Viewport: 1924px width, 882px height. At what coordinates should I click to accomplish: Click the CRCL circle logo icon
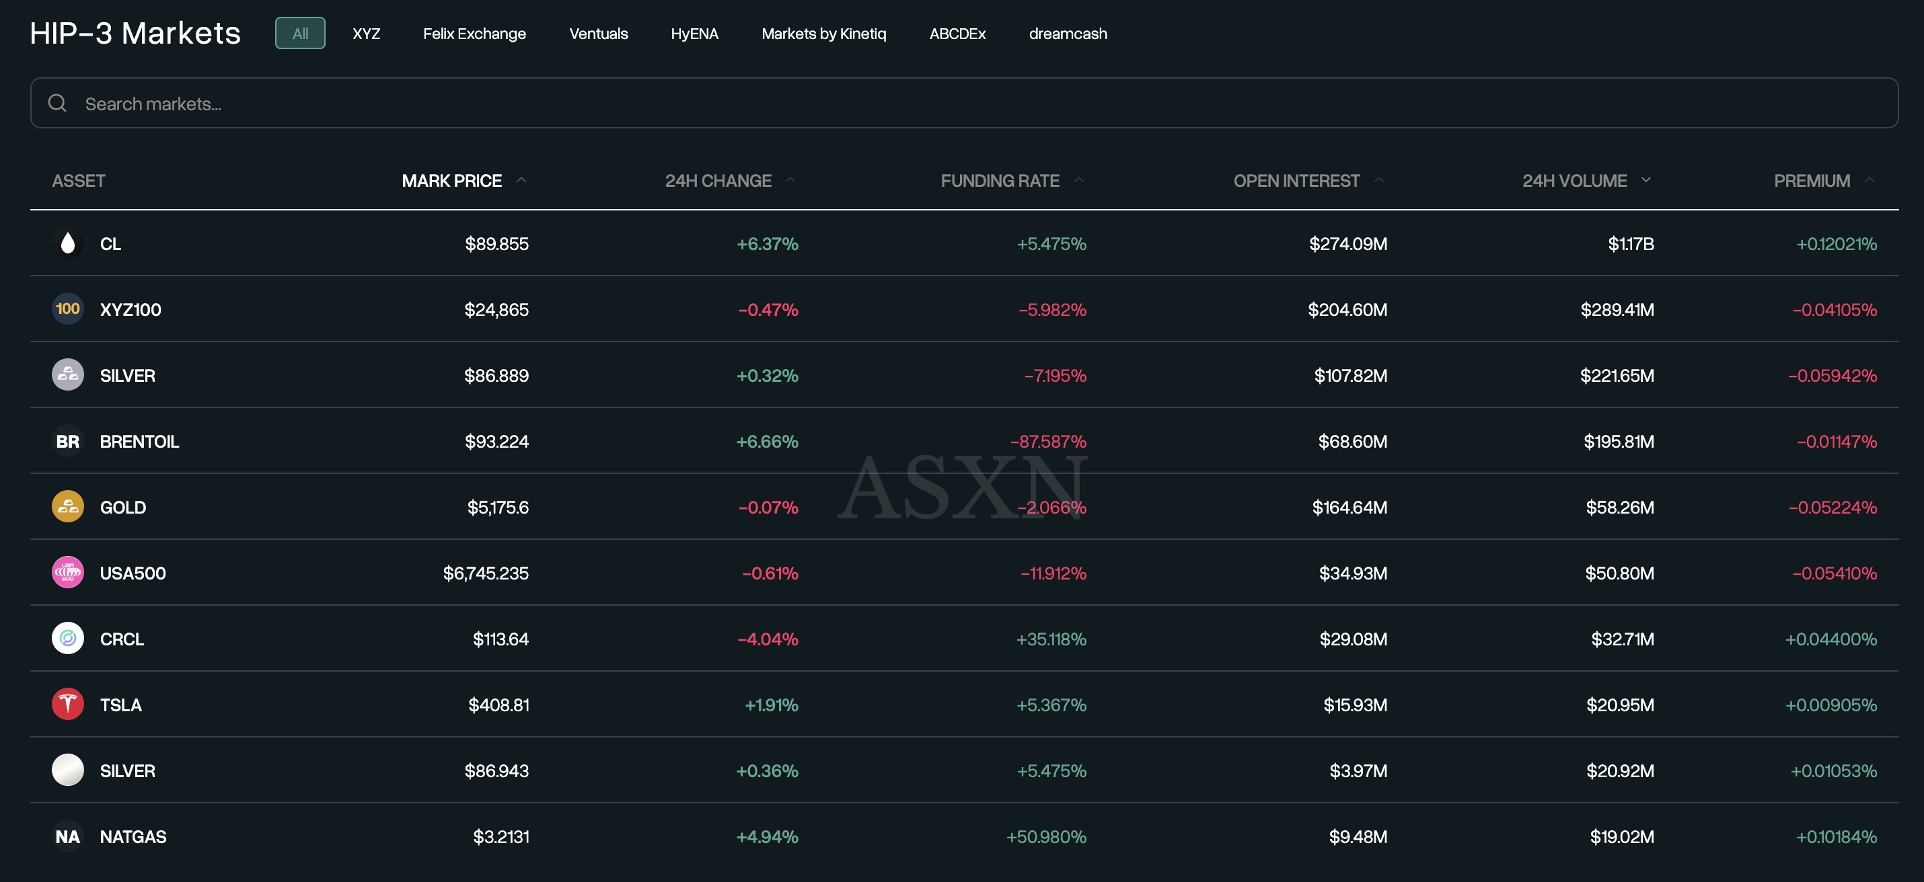(67, 638)
